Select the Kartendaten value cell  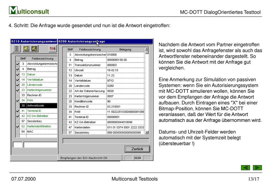click(125, 127)
